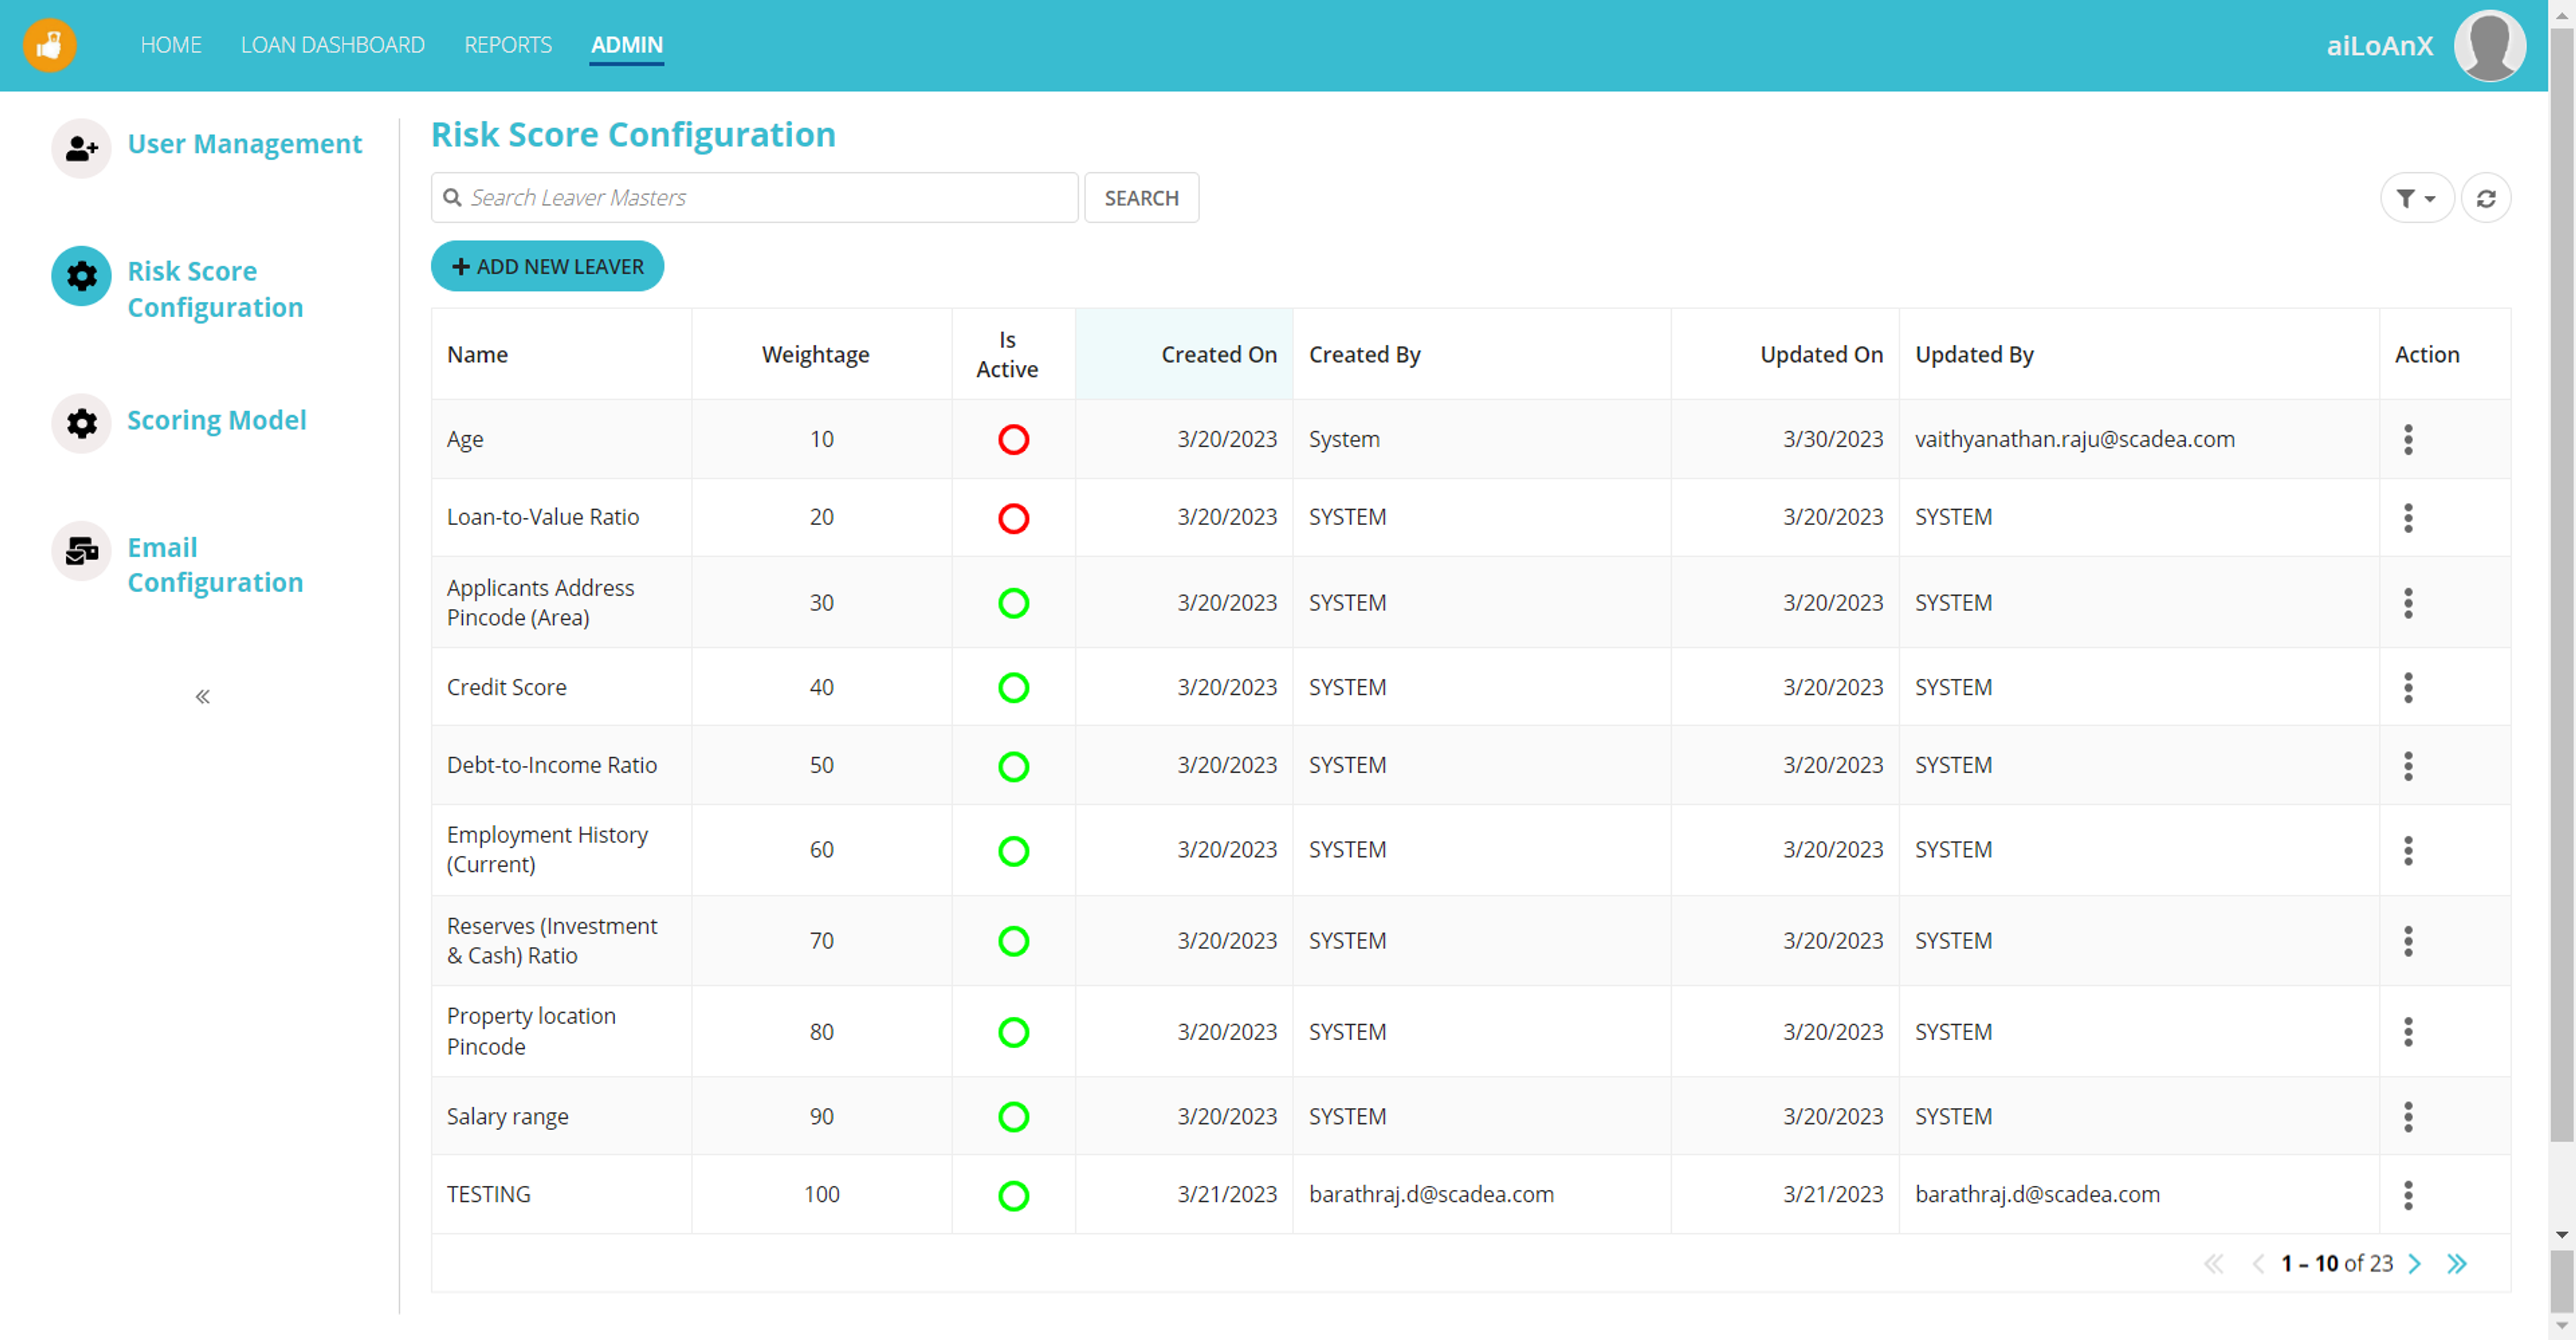Image resolution: width=2576 pixels, height=1340 pixels.
Task: Click the Email Configuration envelope icon
Action: pos(81,550)
